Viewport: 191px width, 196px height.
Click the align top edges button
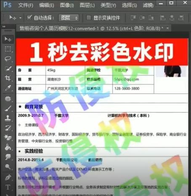(x=133, y=18)
